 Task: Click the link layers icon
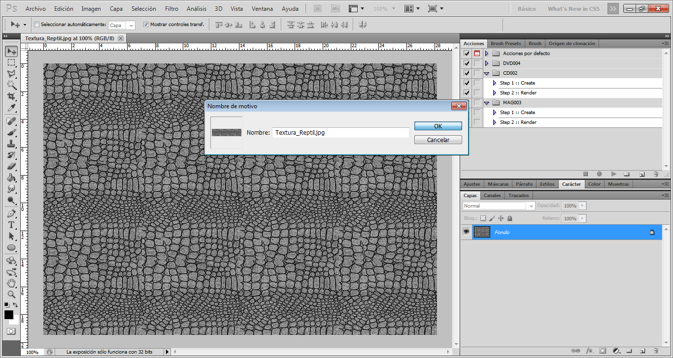pos(575,351)
